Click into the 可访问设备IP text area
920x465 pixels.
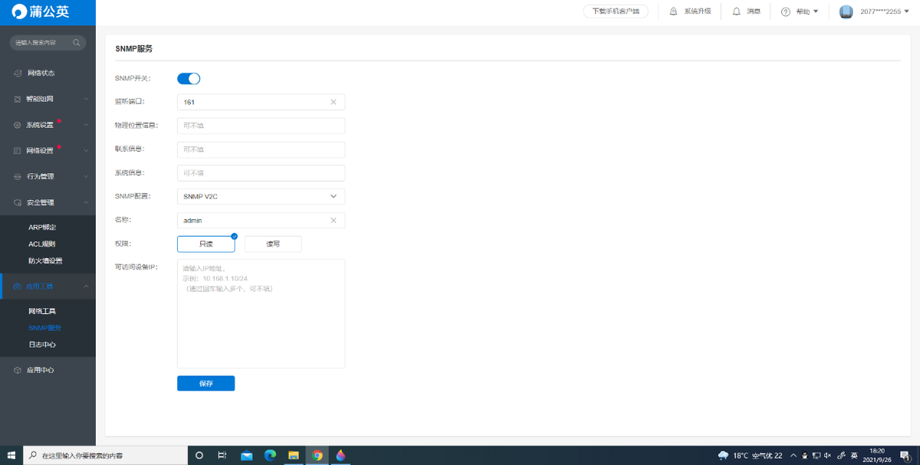pyautogui.click(x=261, y=322)
